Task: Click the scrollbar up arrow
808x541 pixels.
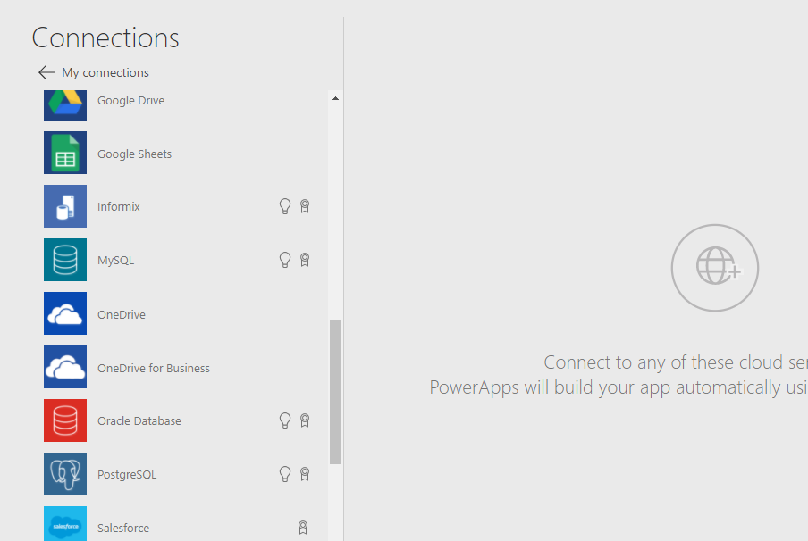Action: tap(335, 98)
